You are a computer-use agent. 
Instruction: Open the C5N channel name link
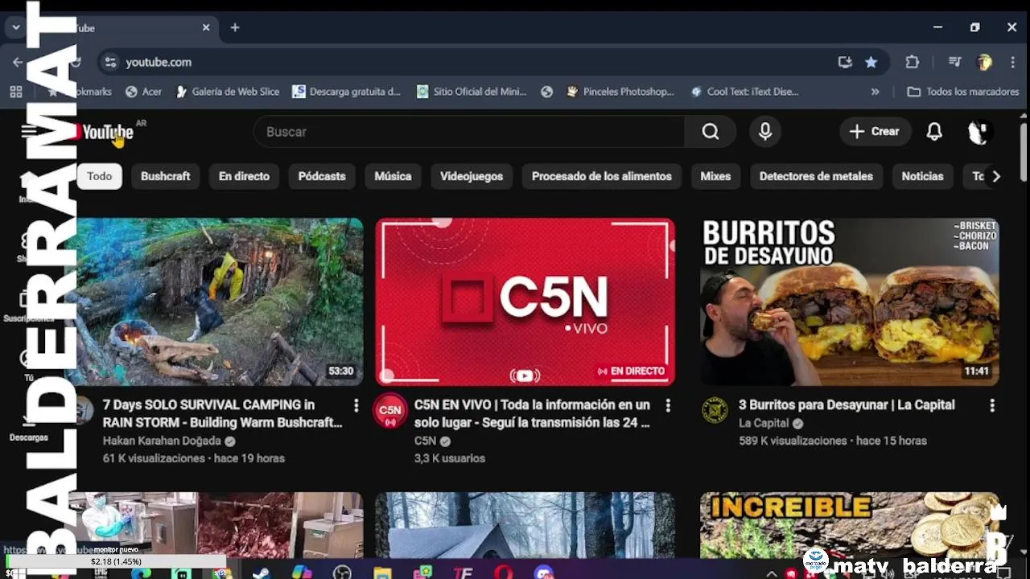pyautogui.click(x=425, y=441)
